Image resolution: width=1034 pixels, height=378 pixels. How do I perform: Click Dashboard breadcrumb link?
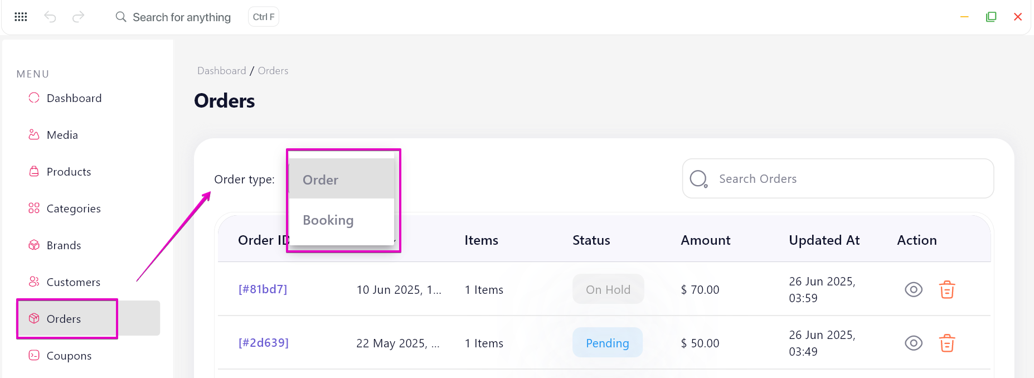(221, 71)
